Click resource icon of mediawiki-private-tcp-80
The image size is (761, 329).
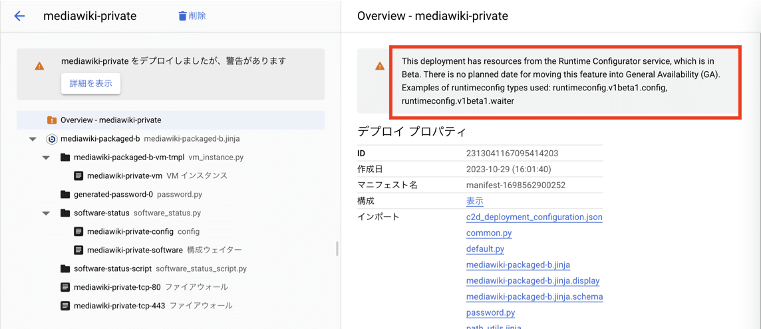tap(65, 287)
